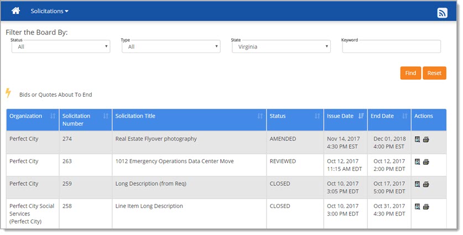The image size is (463, 235).
Task: Sort by Solicitation Number column arrows
Action: [x=106, y=116]
